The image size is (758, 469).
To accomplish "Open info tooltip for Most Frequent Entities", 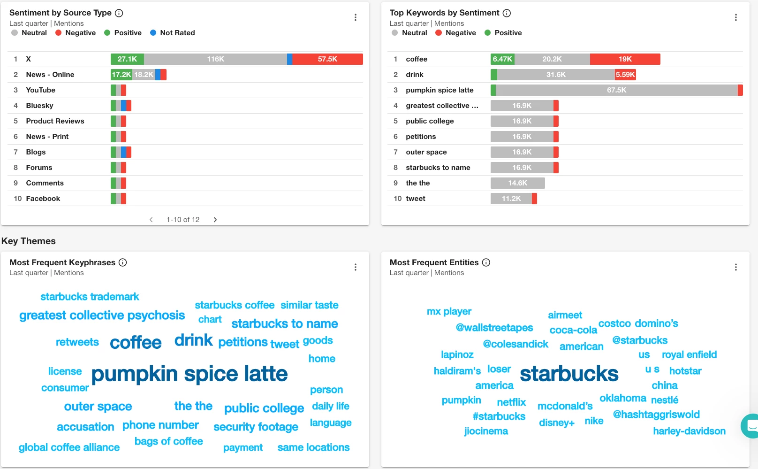I will 486,262.
